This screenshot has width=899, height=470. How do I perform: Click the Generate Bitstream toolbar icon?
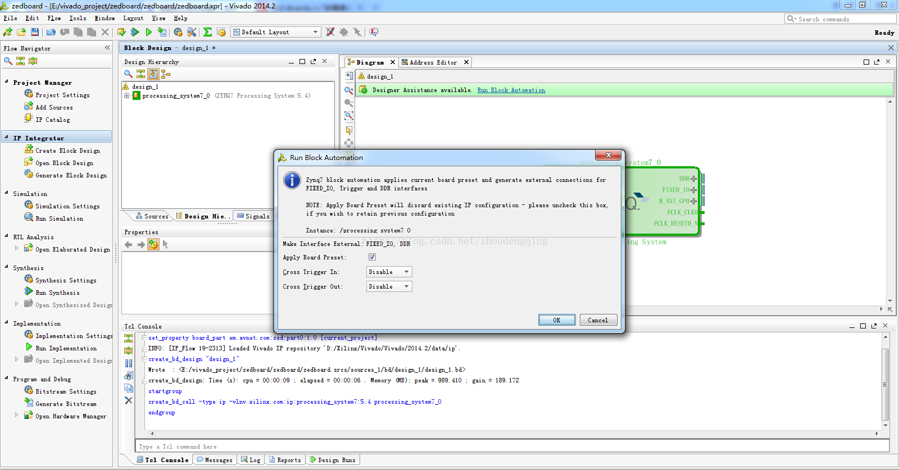pyautogui.click(x=162, y=32)
